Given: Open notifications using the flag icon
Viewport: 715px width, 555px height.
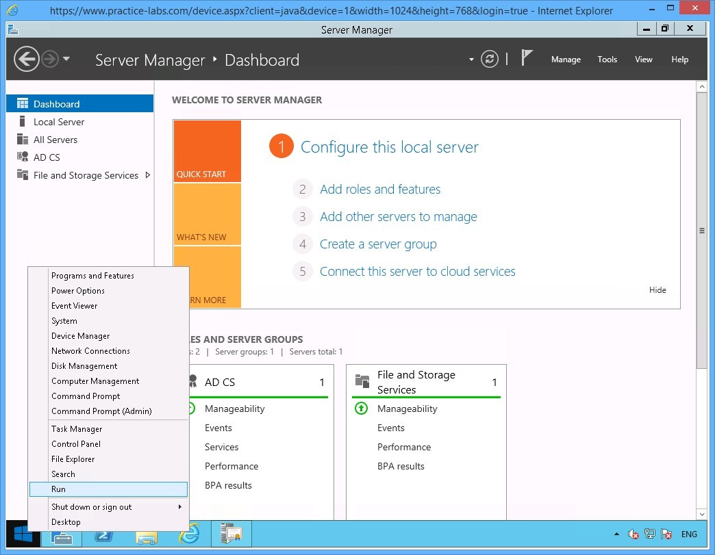Looking at the screenshot, I should tap(527, 57).
